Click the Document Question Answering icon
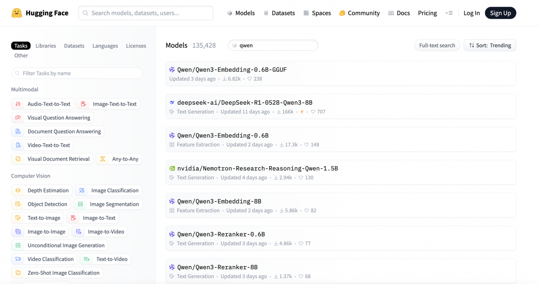Screen dimensions: 540x284 click(18, 132)
